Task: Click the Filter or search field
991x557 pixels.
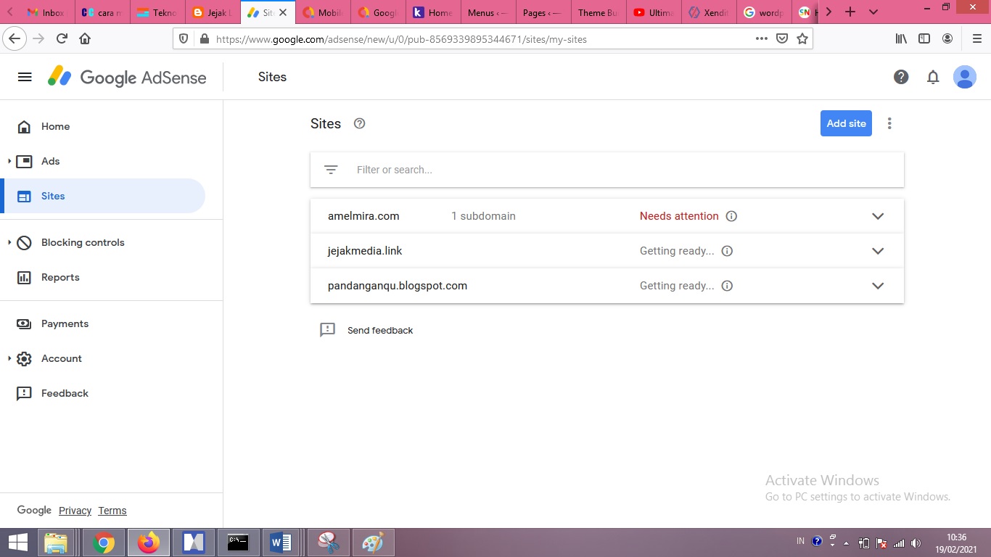Action: pyautogui.click(x=607, y=170)
